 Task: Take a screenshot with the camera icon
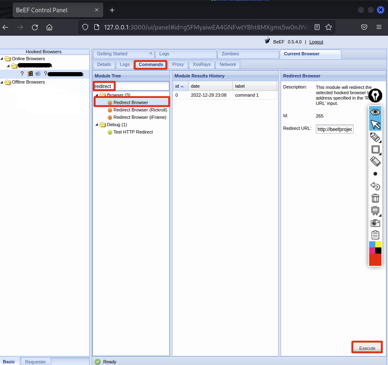coord(375,223)
